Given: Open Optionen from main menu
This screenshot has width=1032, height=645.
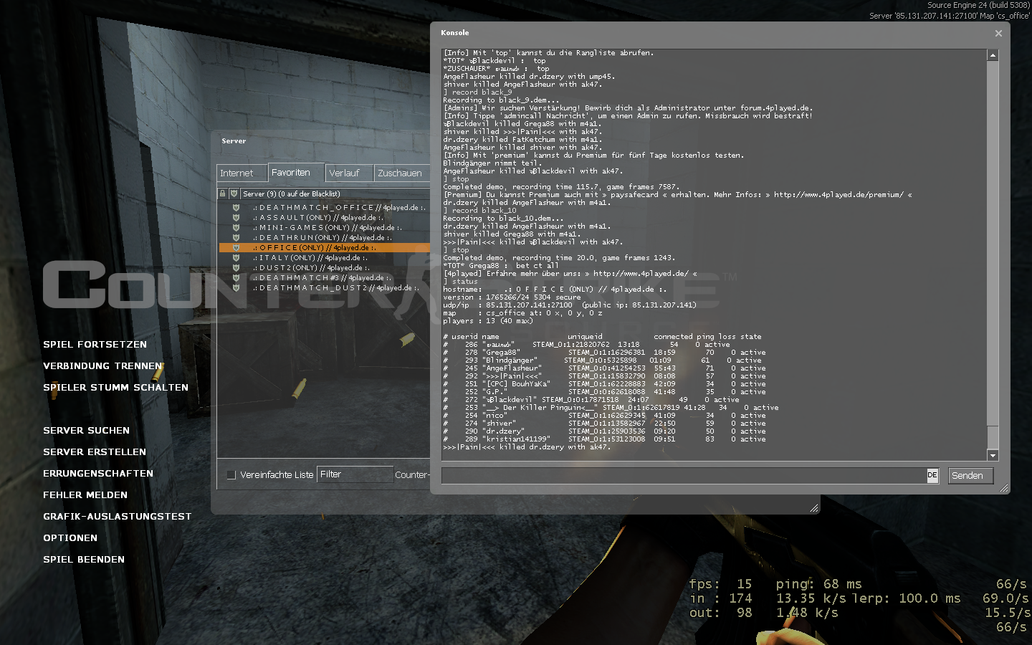Looking at the screenshot, I should pyautogui.click(x=70, y=538).
